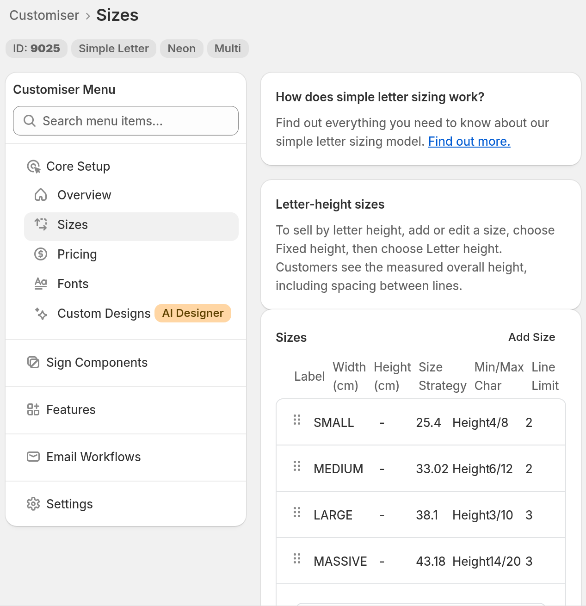The width and height of the screenshot is (586, 606).
Task: Click the 33.02 height value
Action: (432, 469)
